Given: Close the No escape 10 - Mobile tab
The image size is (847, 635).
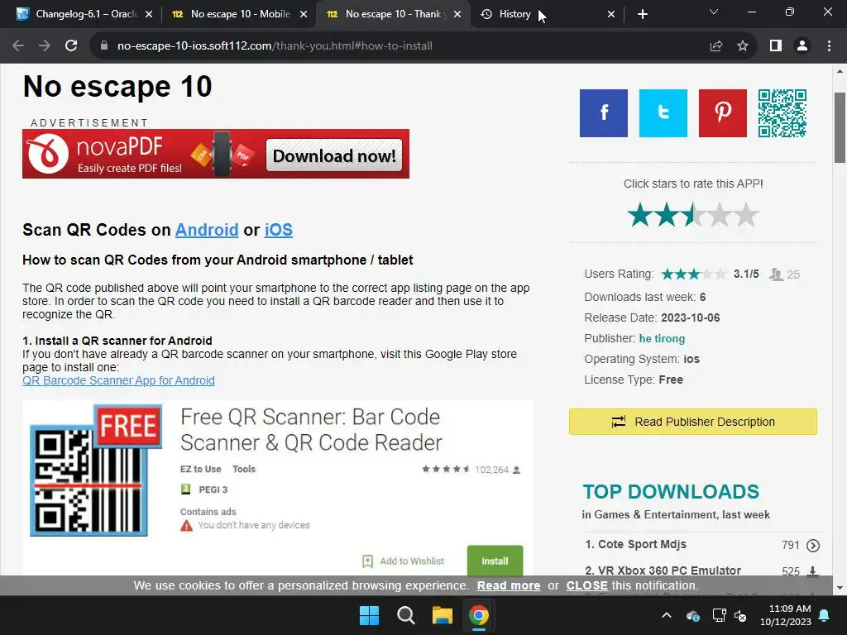Looking at the screenshot, I should coord(304,14).
